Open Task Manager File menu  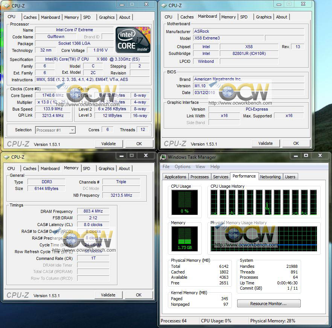(166, 167)
